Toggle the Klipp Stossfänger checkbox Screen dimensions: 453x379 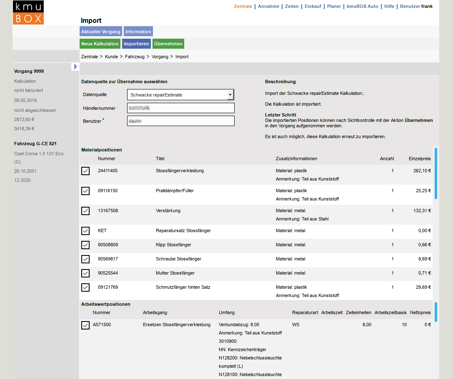85,245
